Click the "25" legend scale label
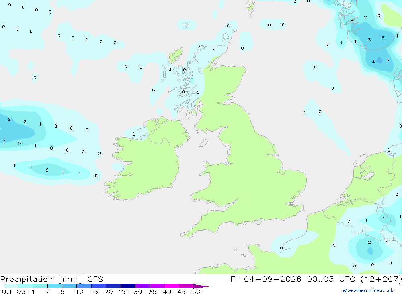 123,292
